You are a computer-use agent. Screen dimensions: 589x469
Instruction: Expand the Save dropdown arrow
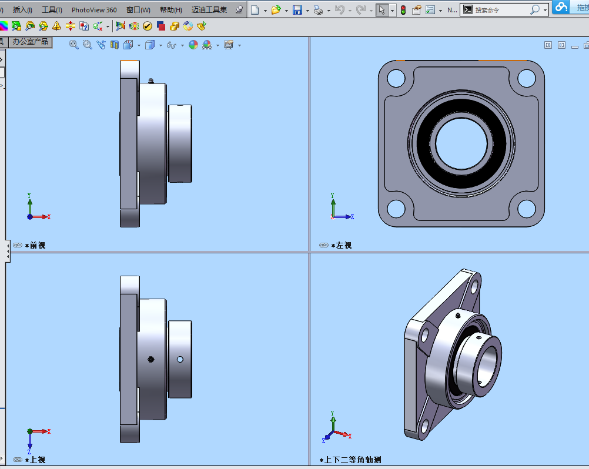pyautogui.click(x=307, y=11)
